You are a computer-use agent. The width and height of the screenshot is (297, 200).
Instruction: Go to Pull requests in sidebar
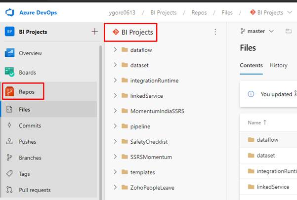click(35, 190)
